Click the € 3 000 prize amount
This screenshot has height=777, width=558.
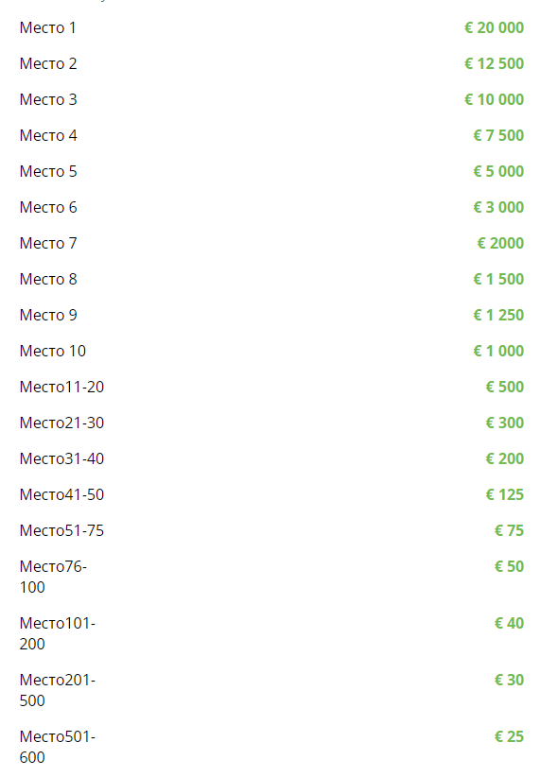498,207
